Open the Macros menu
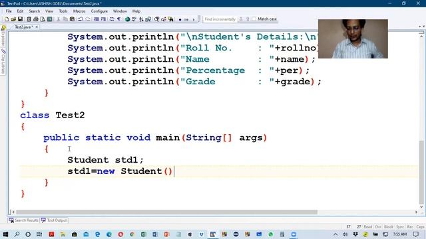Screen dimensions: 426x239 (79, 11)
